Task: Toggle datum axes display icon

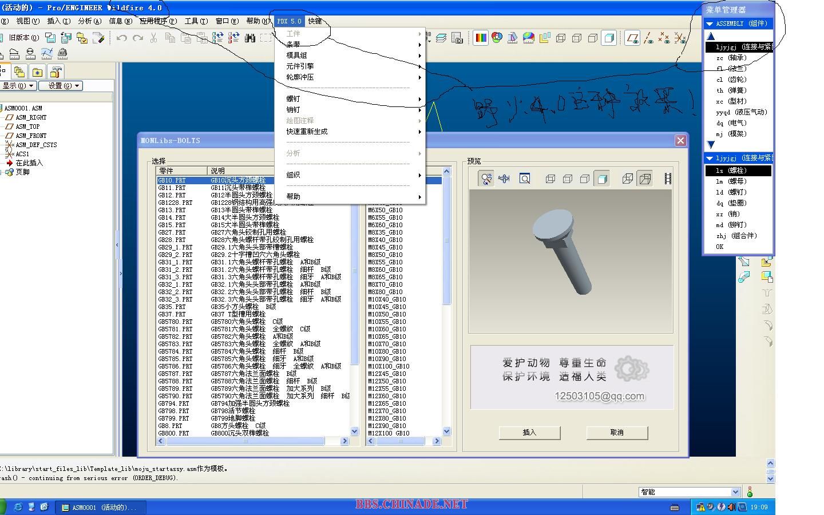Action: coord(648,38)
